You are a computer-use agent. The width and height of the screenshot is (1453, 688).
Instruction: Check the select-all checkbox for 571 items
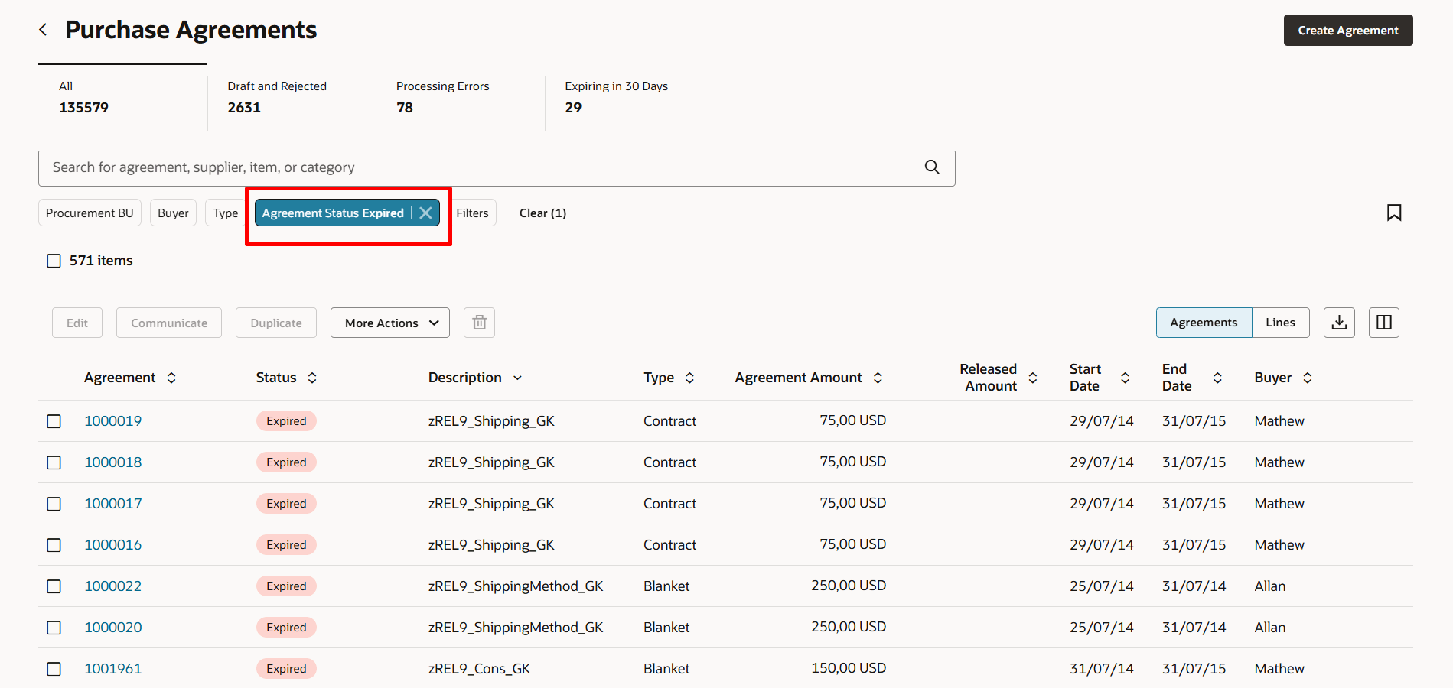tap(54, 260)
